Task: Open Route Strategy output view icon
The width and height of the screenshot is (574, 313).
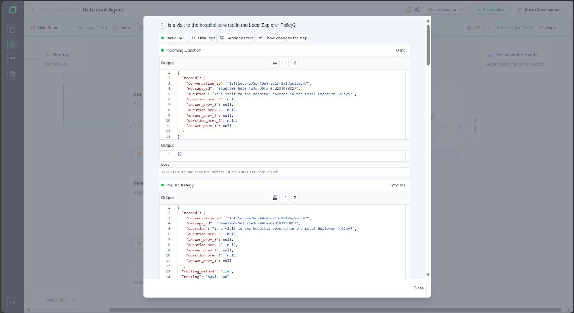Action: click(275, 198)
